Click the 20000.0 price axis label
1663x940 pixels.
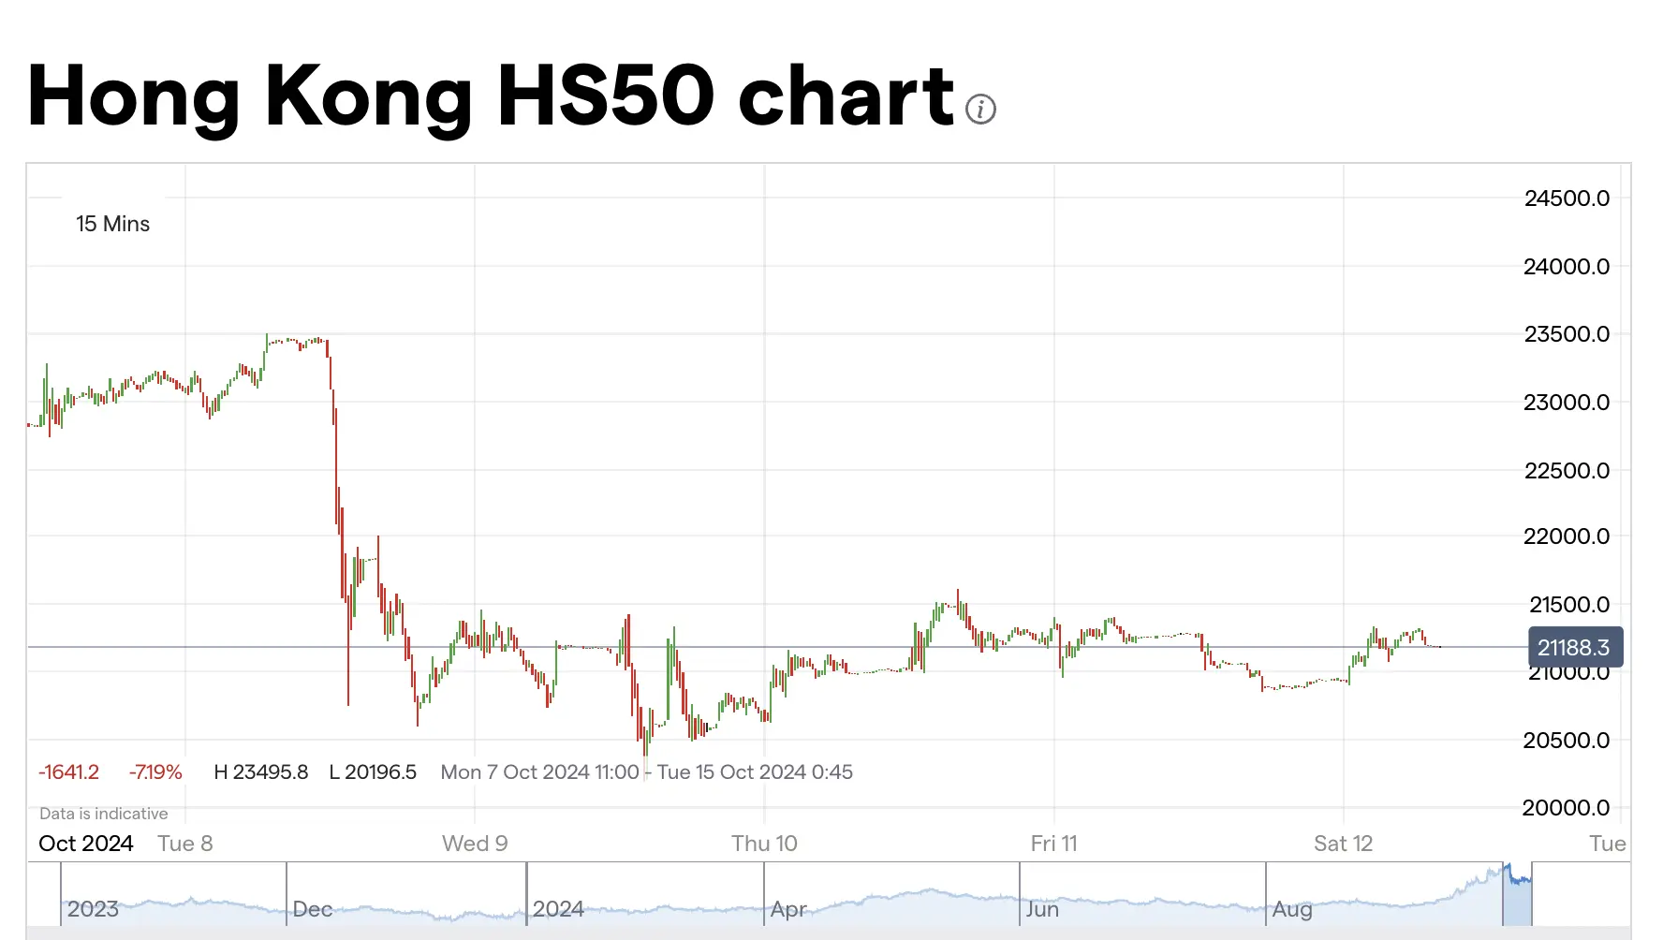tap(1567, 808)
